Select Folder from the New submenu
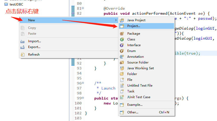The image size is (217, 121). pos(146,74)
